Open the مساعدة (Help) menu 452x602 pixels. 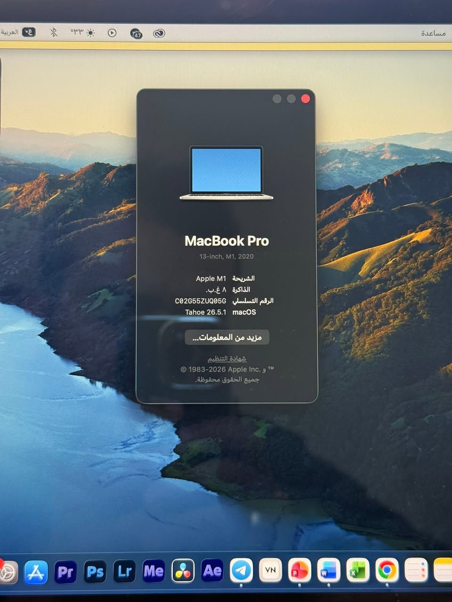pyautogui.click(x=433, y=33)
